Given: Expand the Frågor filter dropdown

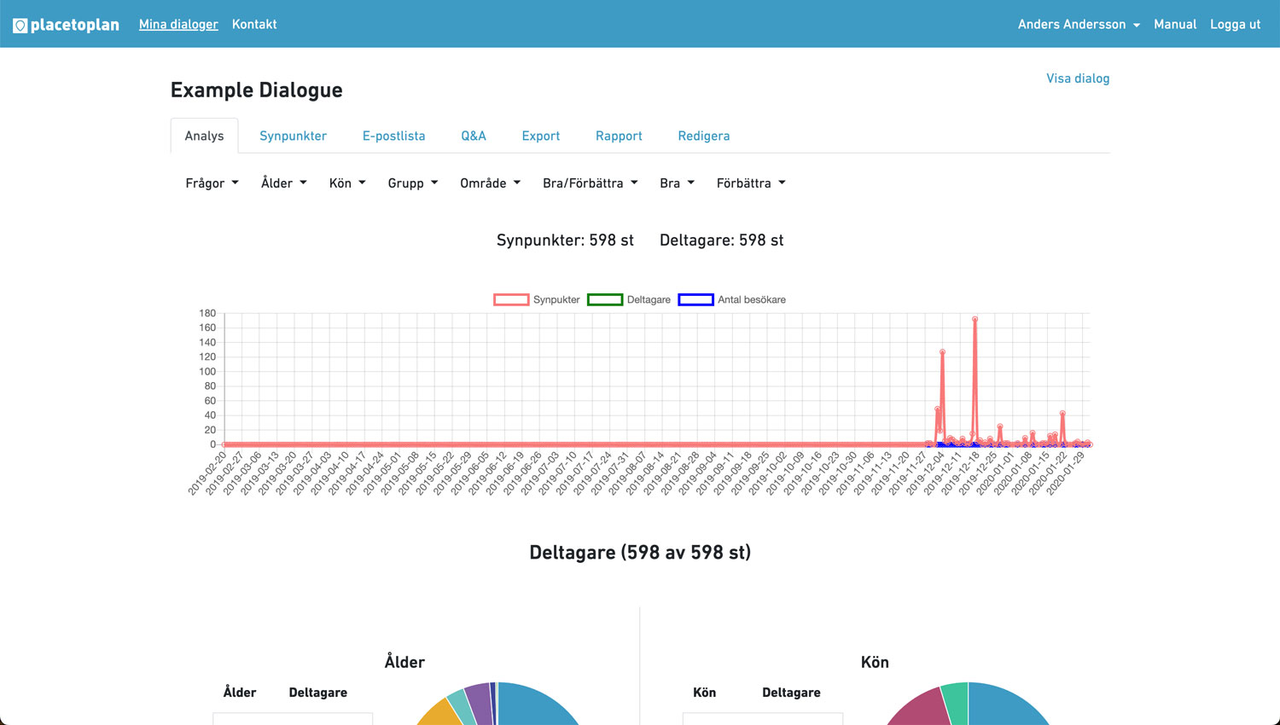Looking at the screenshot, I should click(x=212, y=183).
